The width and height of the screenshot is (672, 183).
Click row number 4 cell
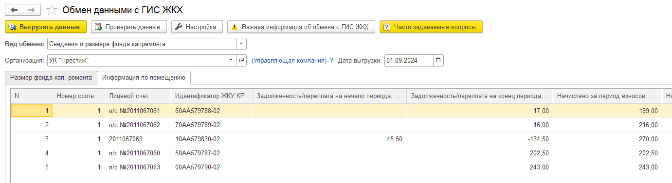point(32,153)
